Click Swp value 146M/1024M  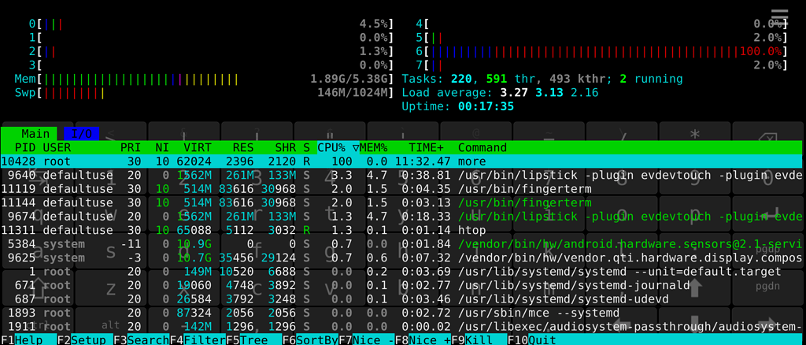352,93
